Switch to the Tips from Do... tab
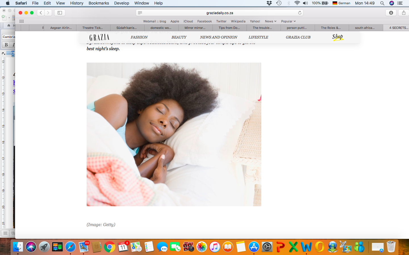Image resolution: width=409 pixels, height=255 pixels. coord(229,28)
